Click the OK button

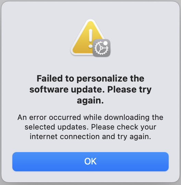(x=90, y=161)
